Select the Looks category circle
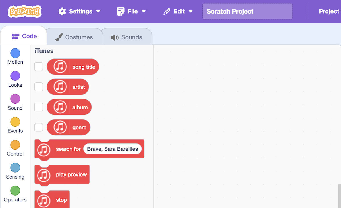 point(15,76)
